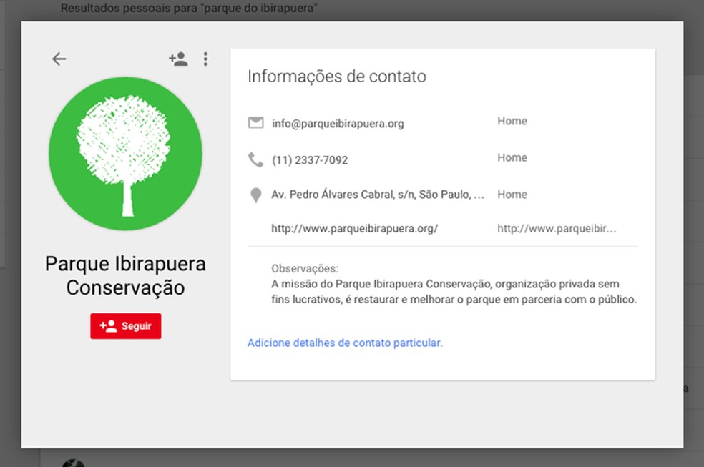Open the three-dot overflow menu
This screenshot has height=467, width=704.
(206, 59)
